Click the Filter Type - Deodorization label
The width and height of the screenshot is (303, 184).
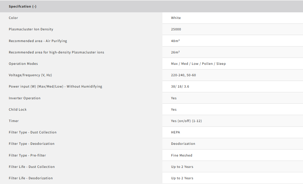tap(32, 144)
